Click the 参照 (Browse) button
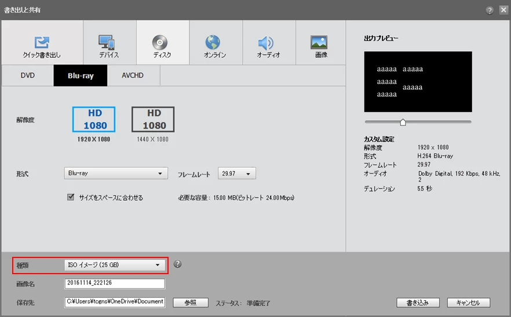511x317 pixels. point(191,303)
